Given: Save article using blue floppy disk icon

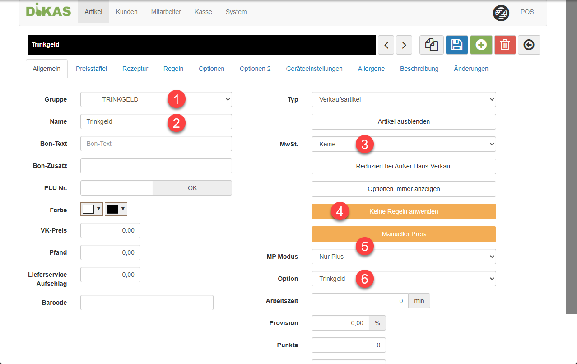Looking at the screenshot, I should [x=456, y=45].
